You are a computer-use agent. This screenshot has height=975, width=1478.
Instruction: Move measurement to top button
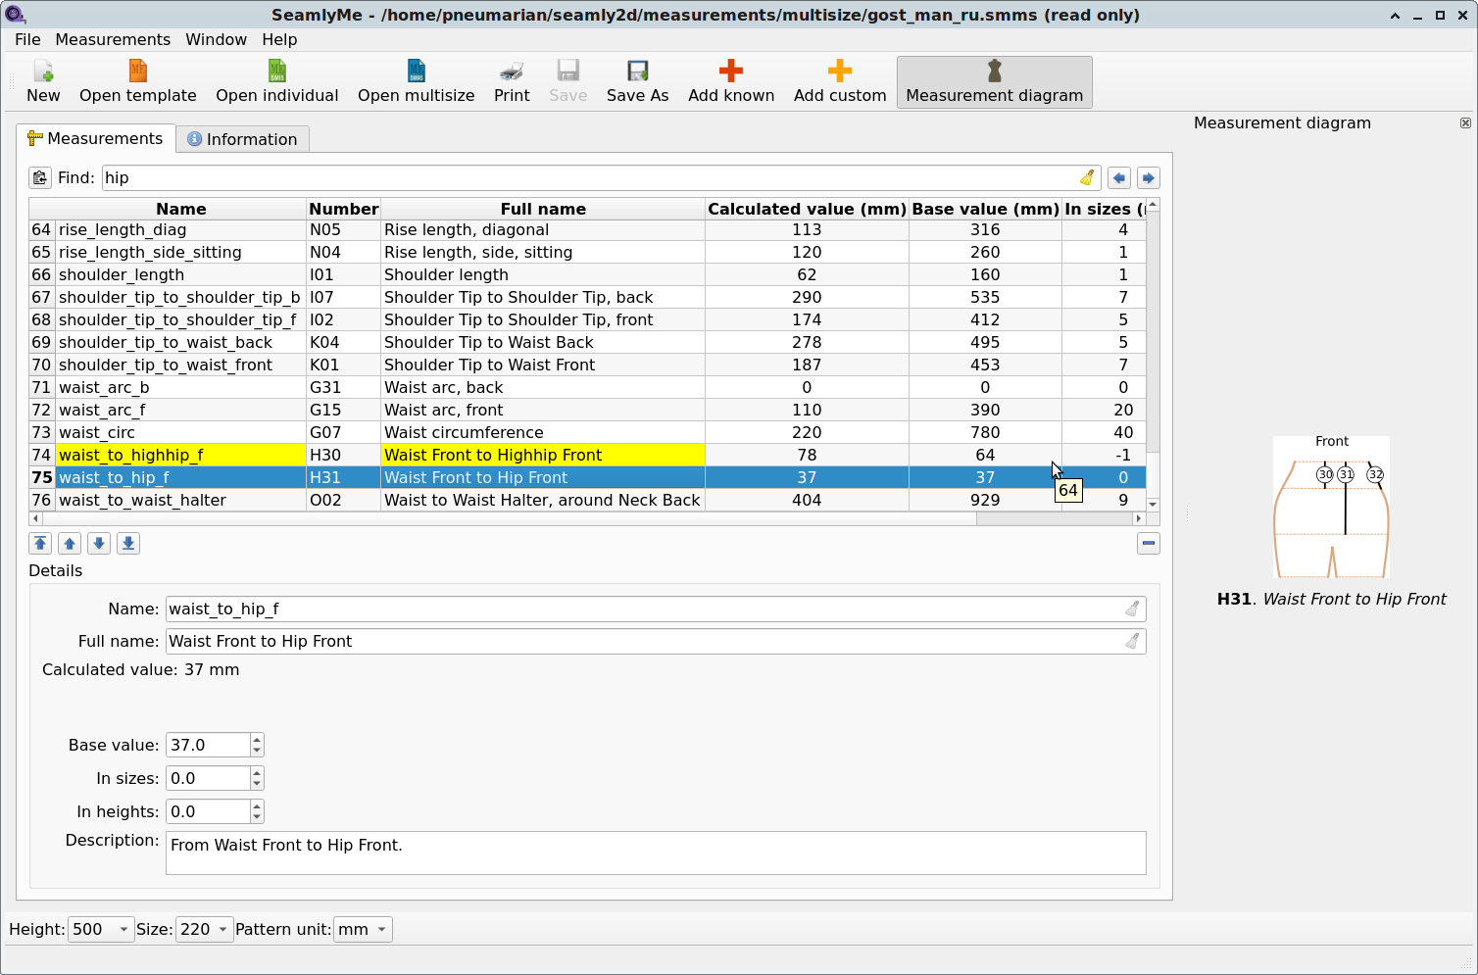tap(40, 543)
